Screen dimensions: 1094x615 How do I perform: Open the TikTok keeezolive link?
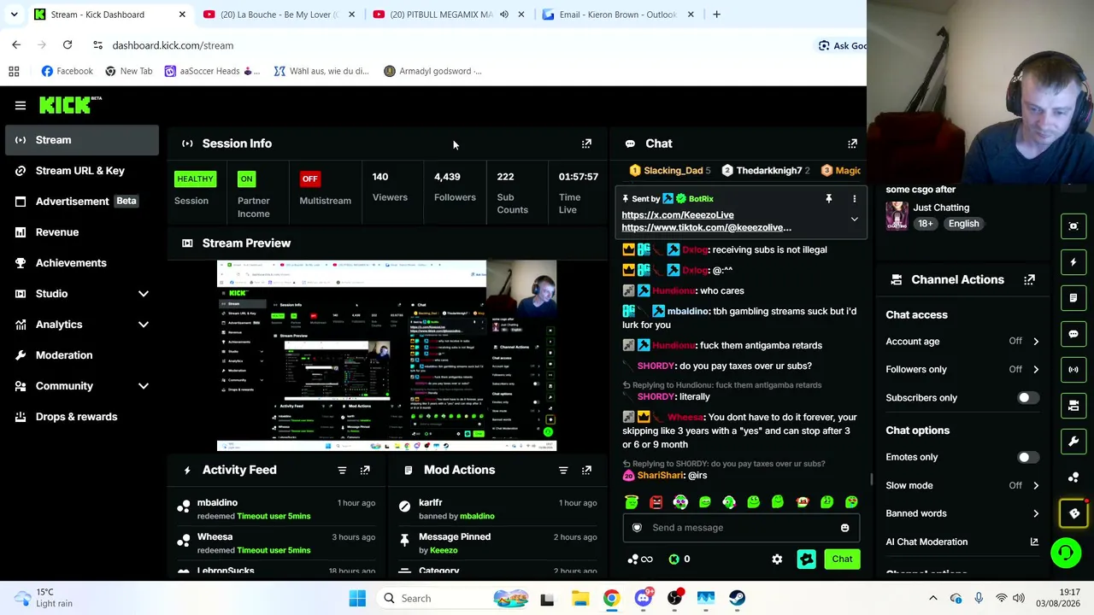pyautogui.click(x=707, y=228)
